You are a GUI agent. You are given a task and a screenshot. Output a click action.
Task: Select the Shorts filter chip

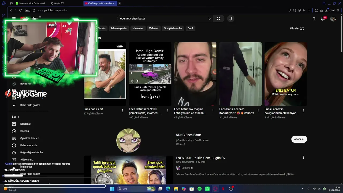point(102,28)
